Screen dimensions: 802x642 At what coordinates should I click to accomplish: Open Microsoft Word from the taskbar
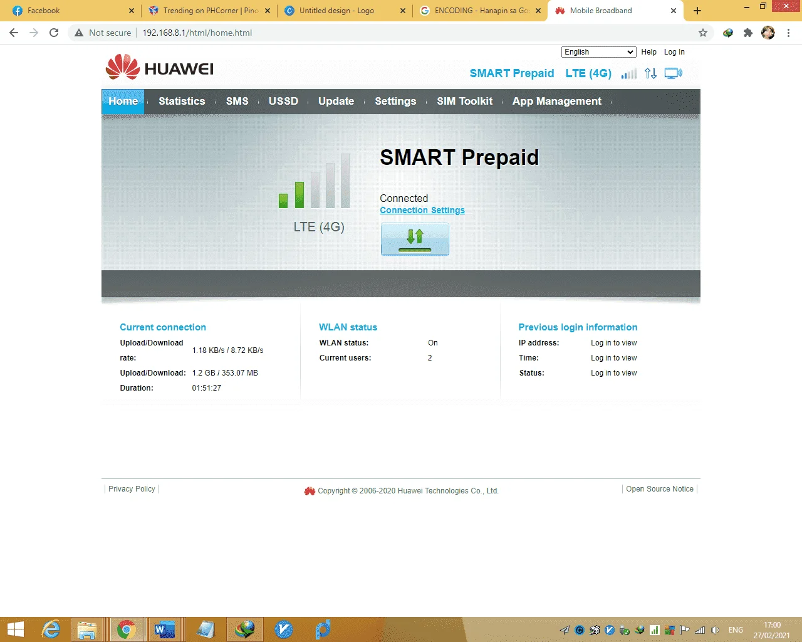coord(165,629)
